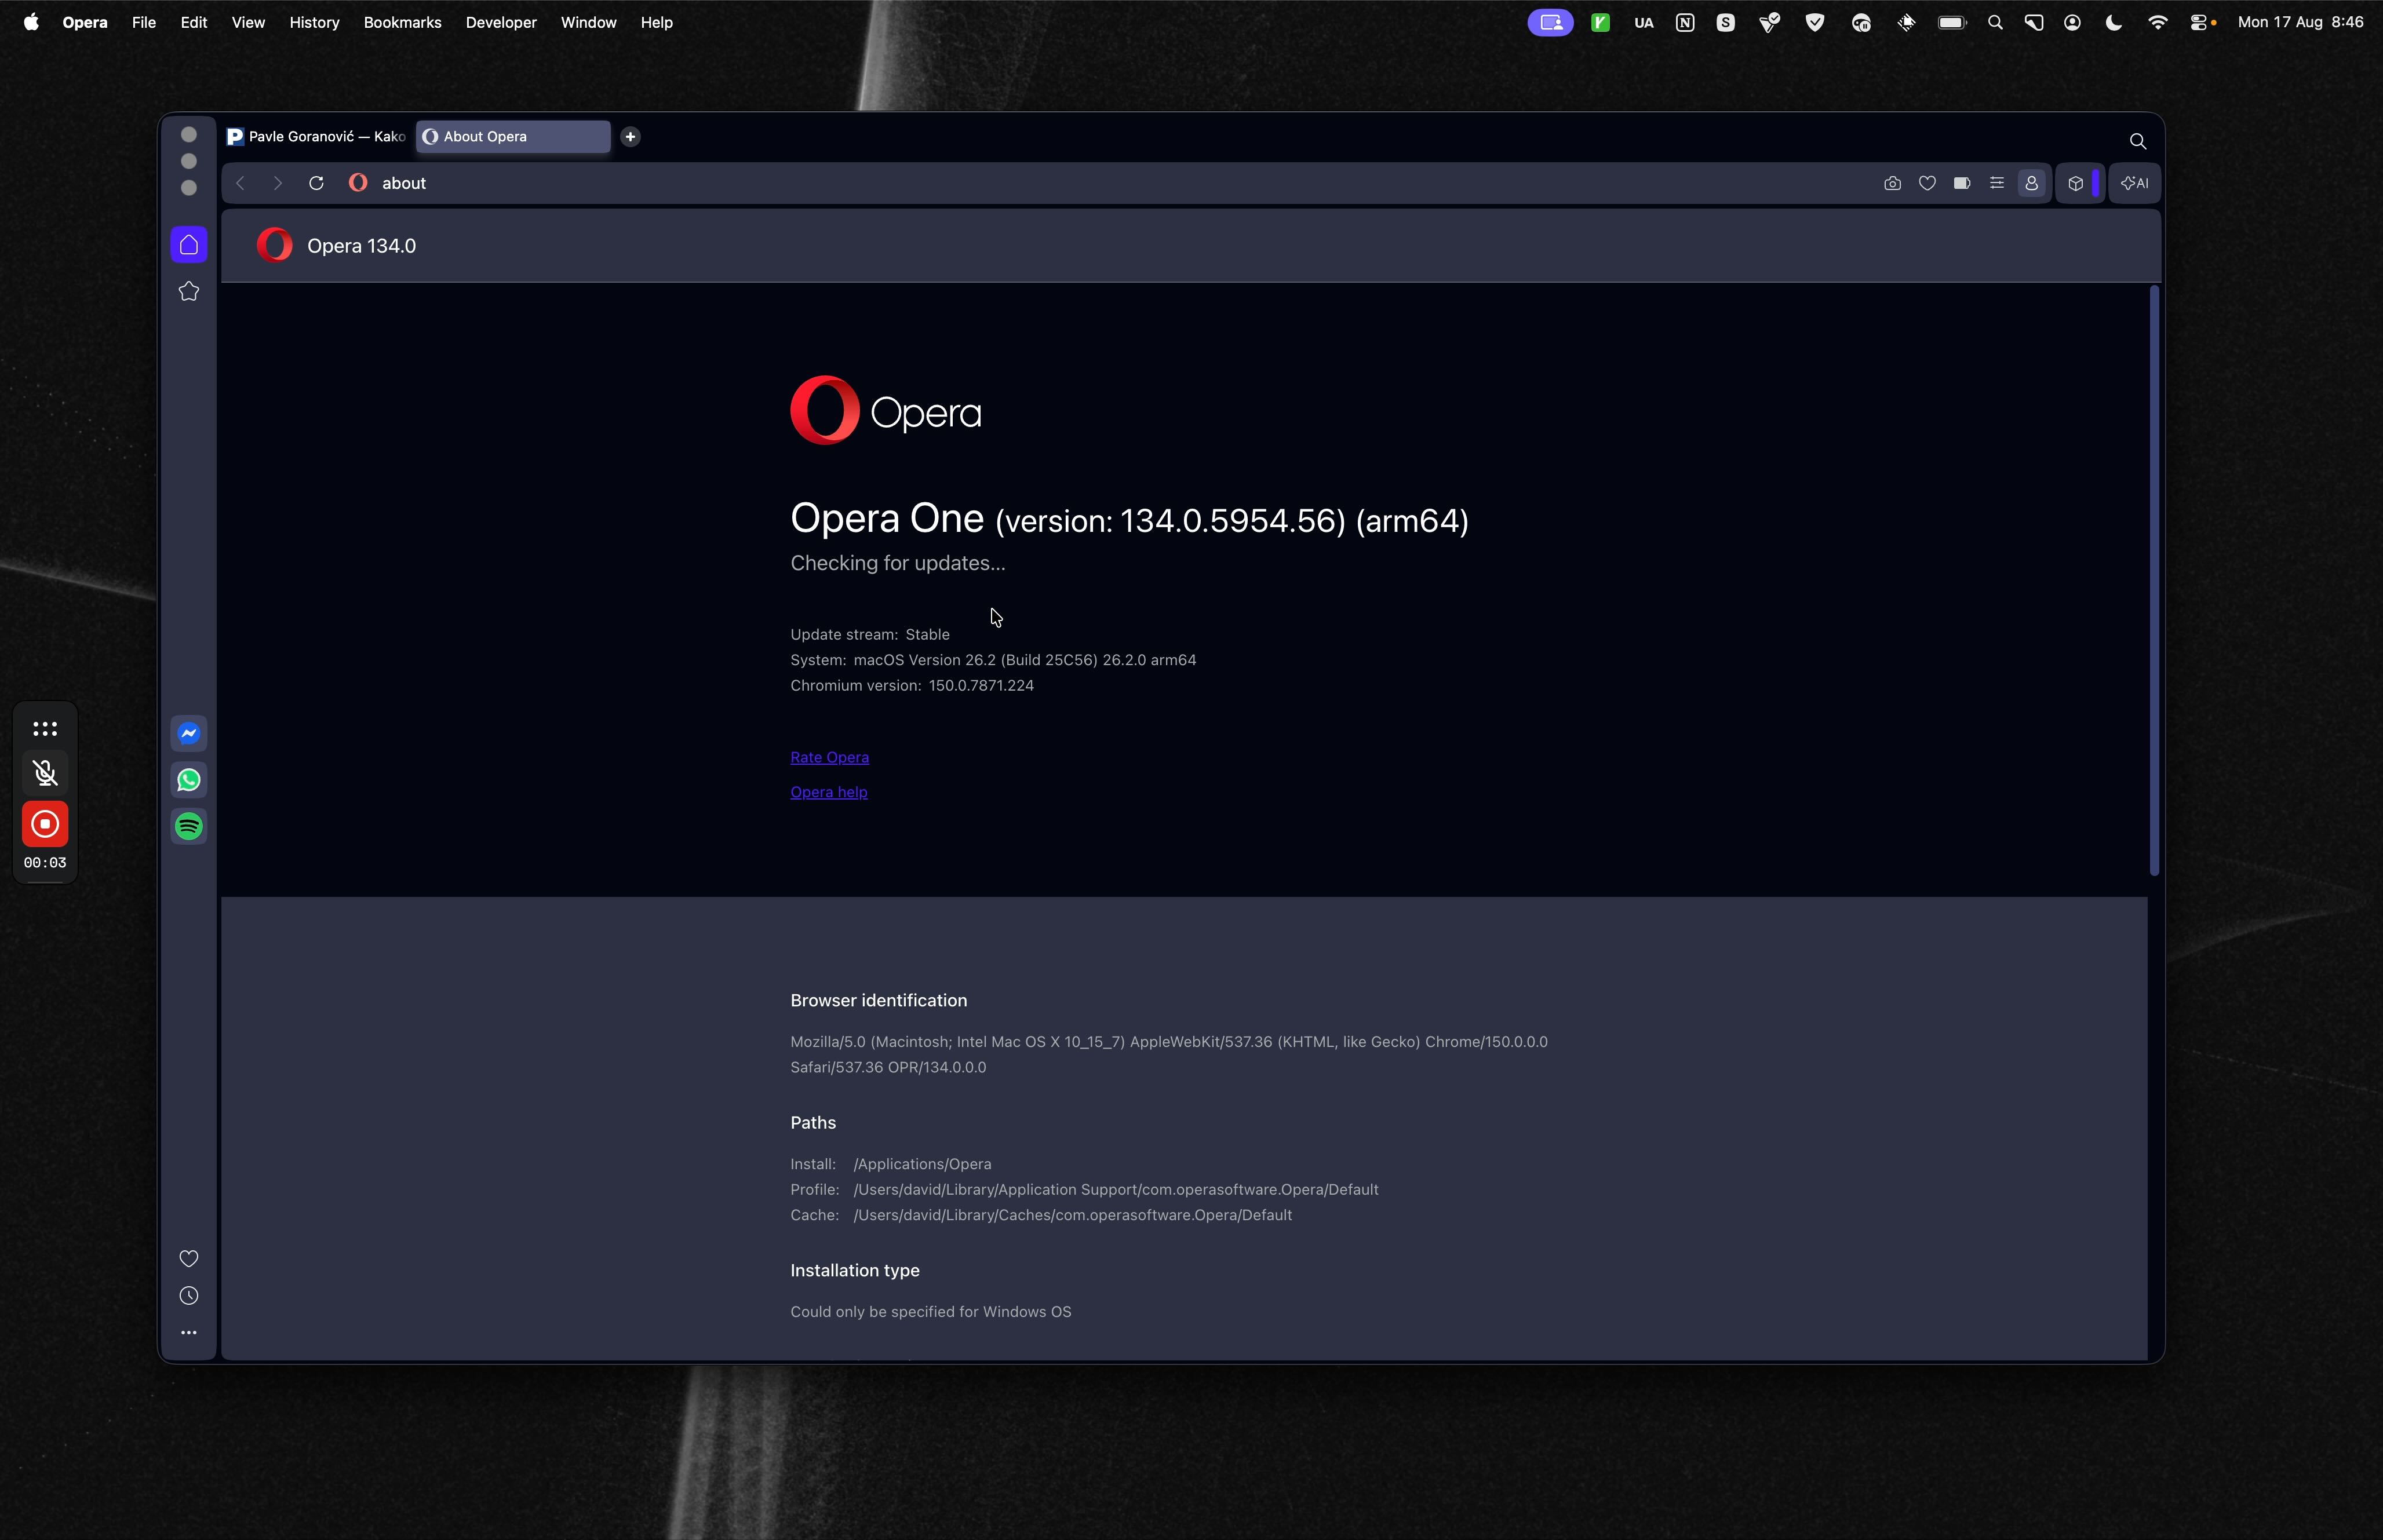Click the heart icon in the address bar

click(1927, 183)
